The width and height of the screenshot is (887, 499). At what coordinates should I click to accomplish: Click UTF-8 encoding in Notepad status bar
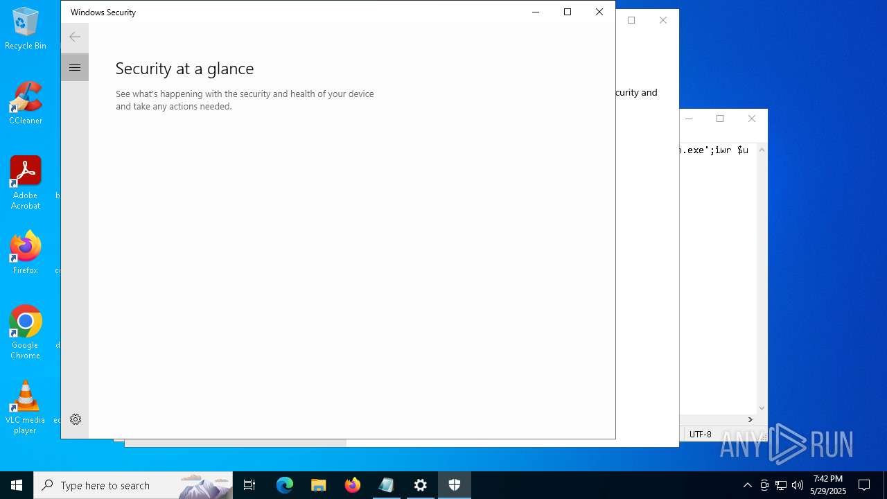coord(700,435)
